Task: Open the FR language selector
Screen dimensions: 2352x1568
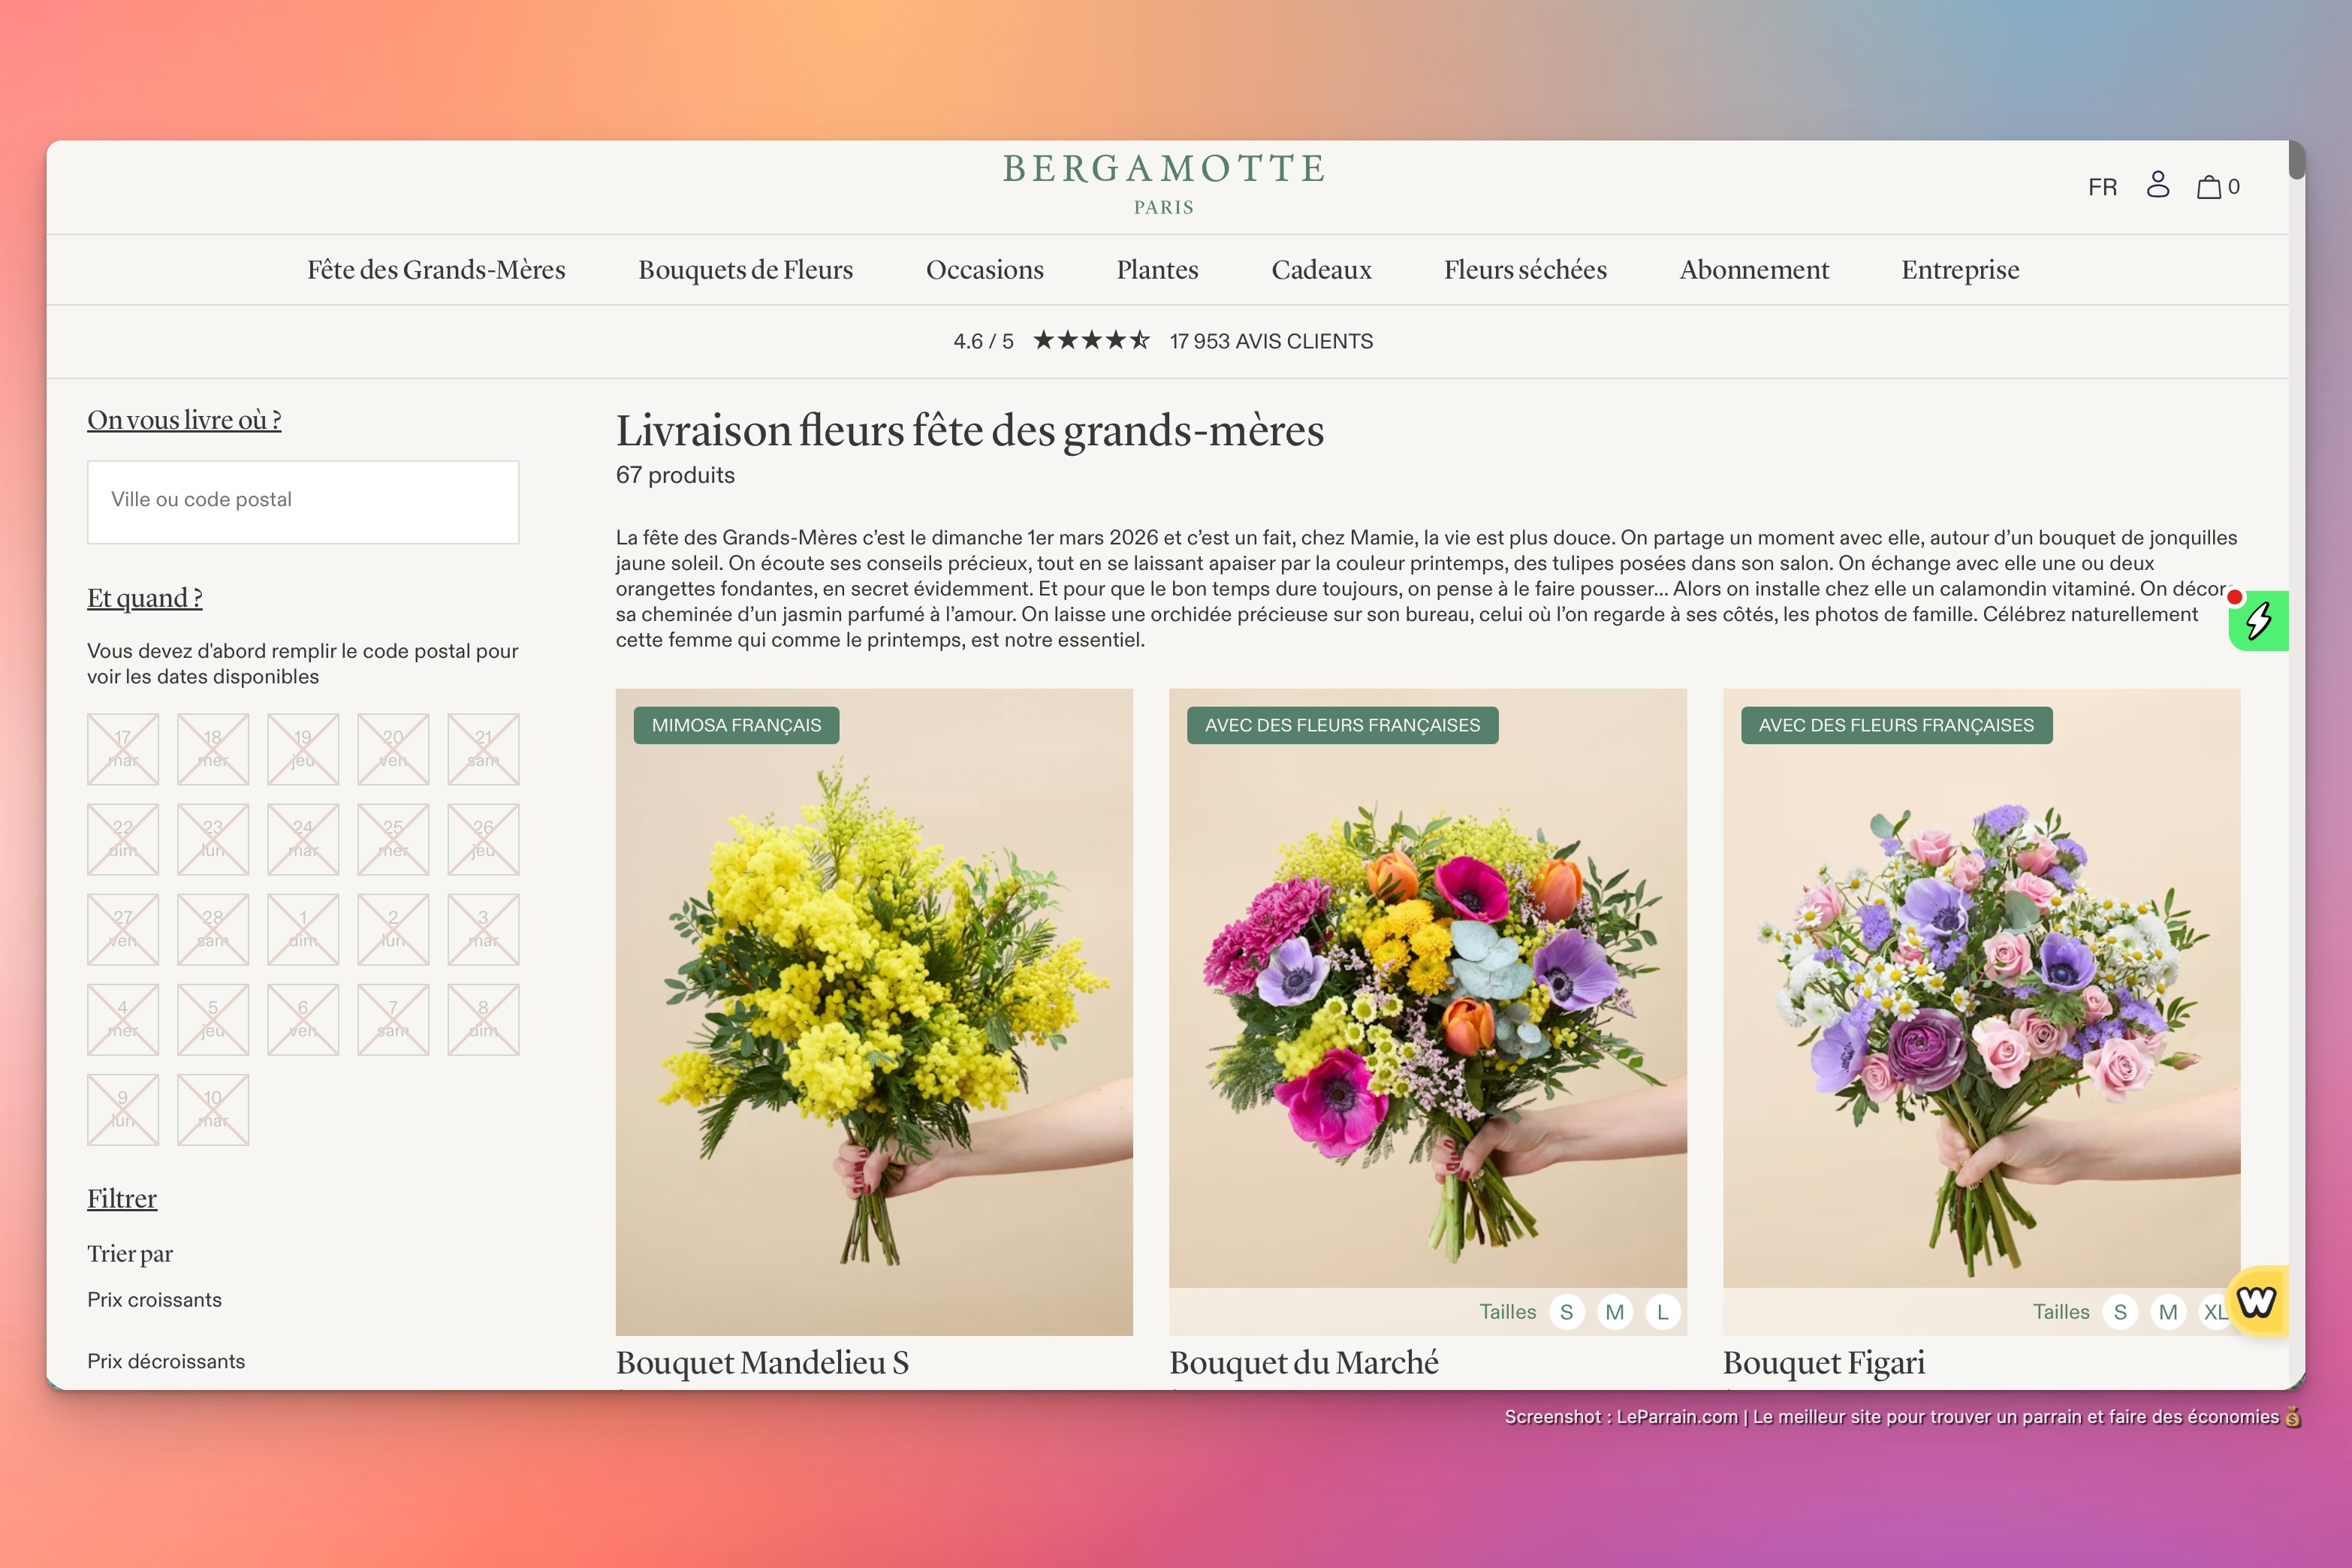Action: [x=2102, y=187]
